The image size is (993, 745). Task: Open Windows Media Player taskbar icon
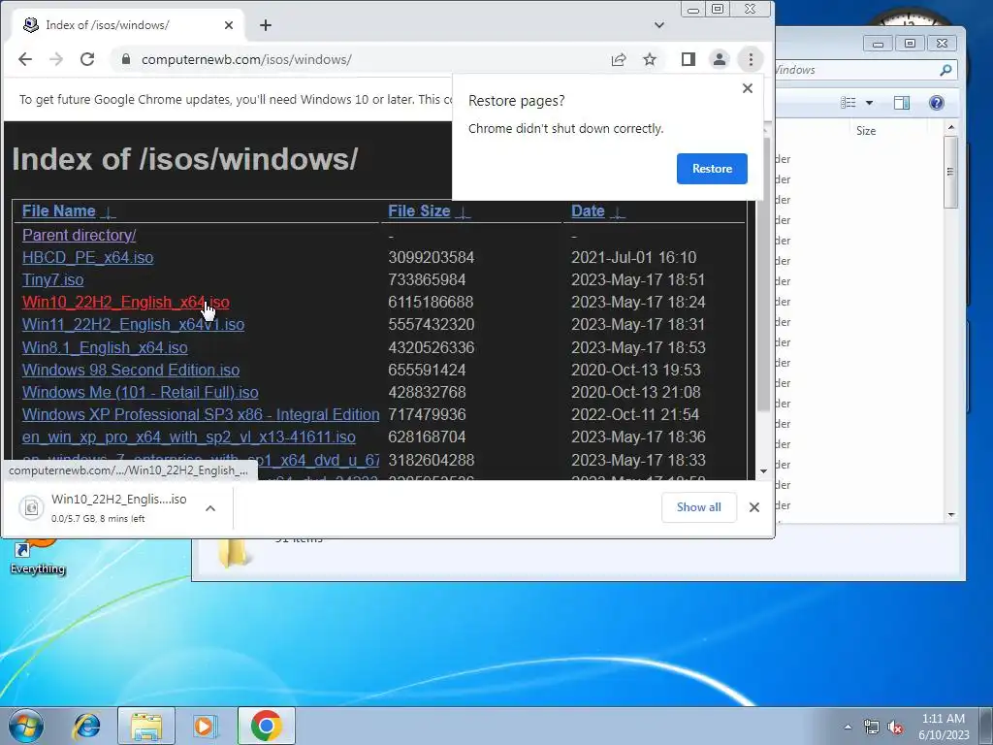(205, 726)
